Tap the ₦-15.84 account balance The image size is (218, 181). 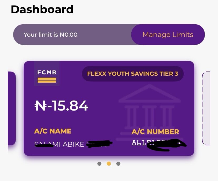61,106
